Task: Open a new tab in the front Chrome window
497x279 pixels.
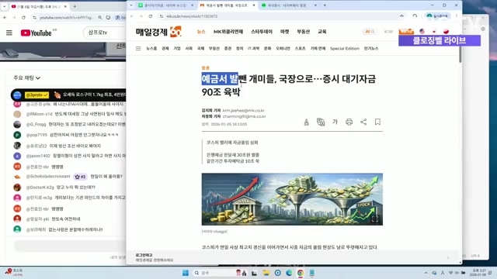Action: [x=325, y=5]
